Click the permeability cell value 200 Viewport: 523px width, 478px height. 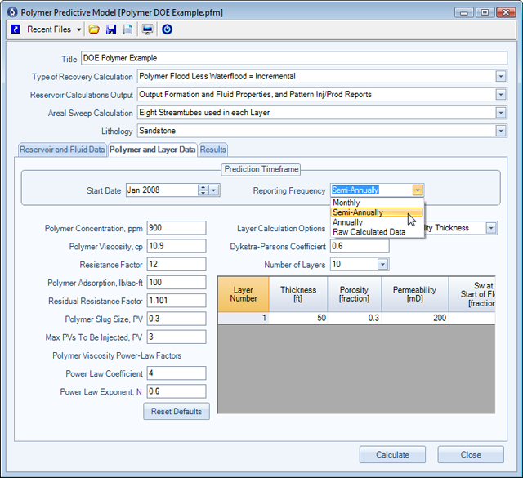click(414, 318)
